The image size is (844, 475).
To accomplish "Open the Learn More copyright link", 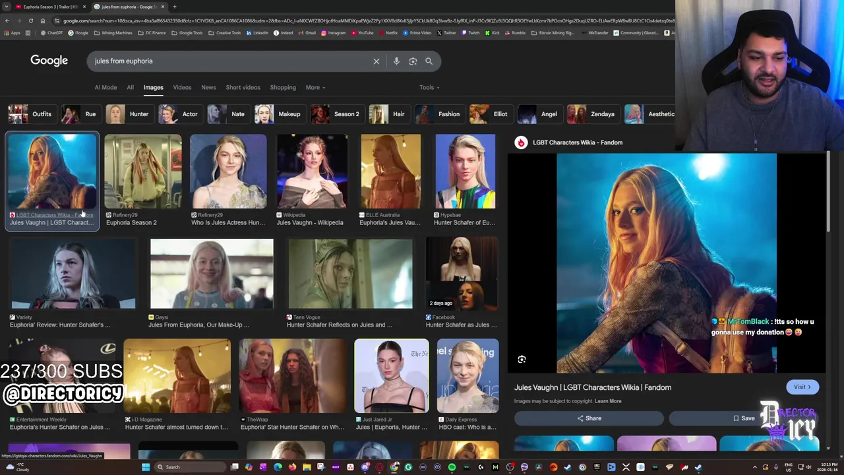I will point(608,401).
